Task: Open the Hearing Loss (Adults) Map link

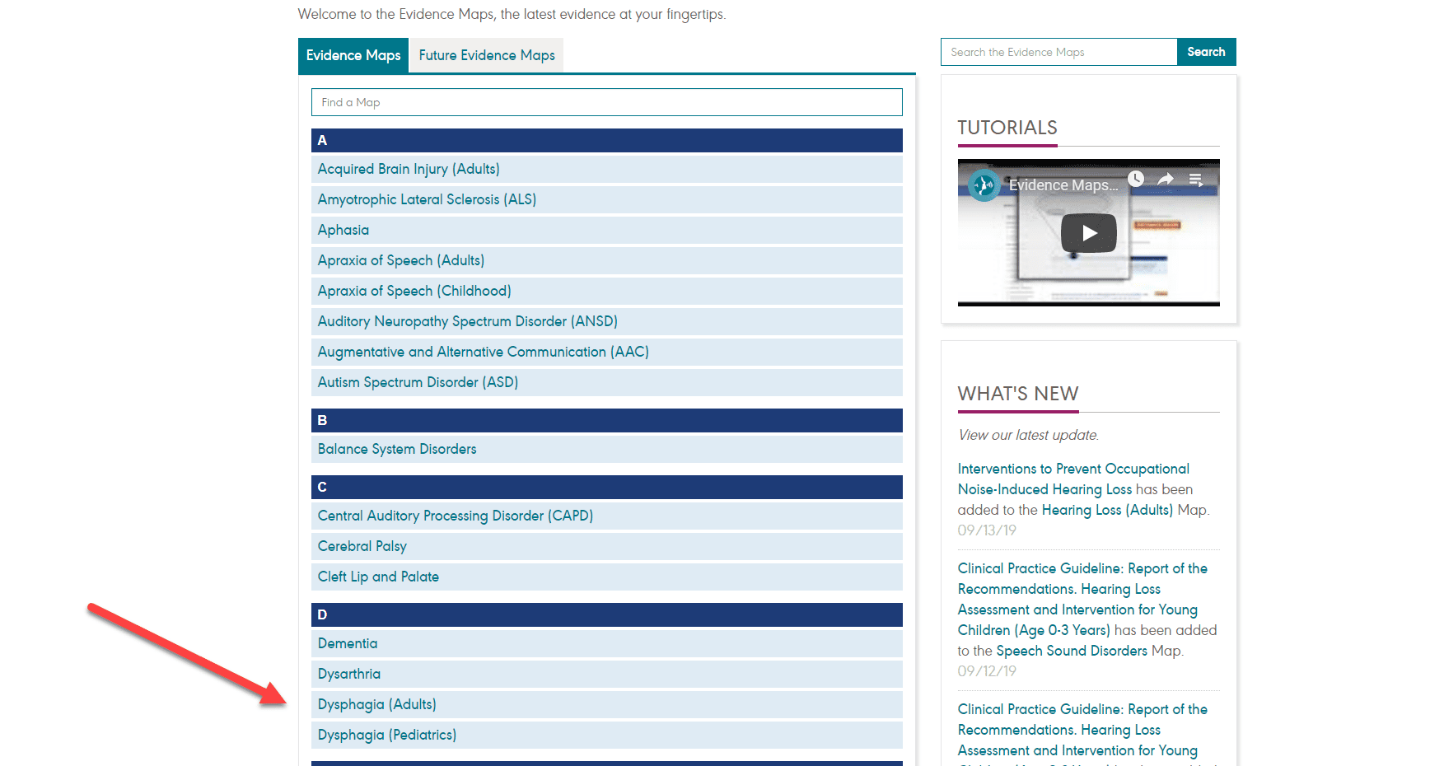Action: pos(1106,510)
